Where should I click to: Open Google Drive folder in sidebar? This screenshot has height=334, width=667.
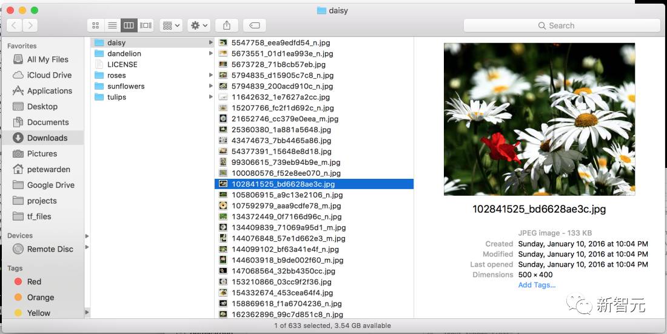point(43,185)
